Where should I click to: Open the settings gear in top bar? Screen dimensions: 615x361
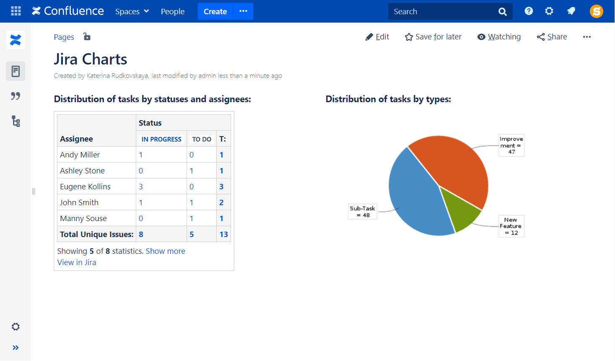tap(549, 11)
